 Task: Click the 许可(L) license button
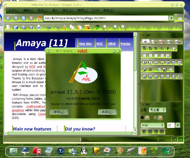(x=59, y=112)
